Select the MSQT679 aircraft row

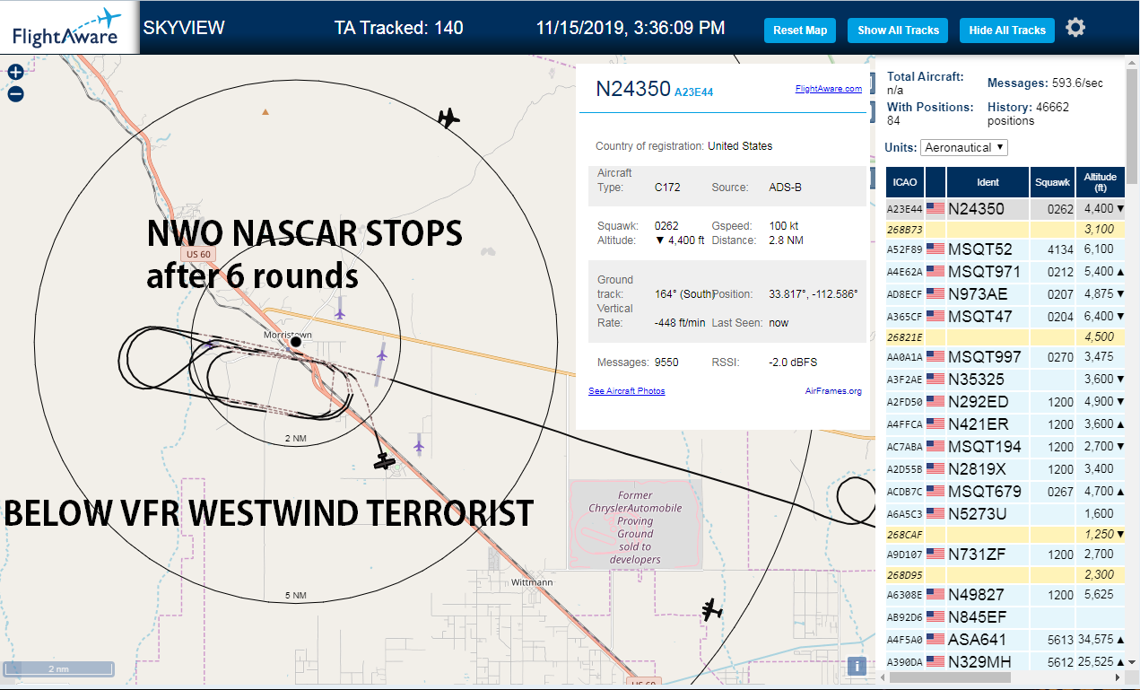click(1005, 492)
